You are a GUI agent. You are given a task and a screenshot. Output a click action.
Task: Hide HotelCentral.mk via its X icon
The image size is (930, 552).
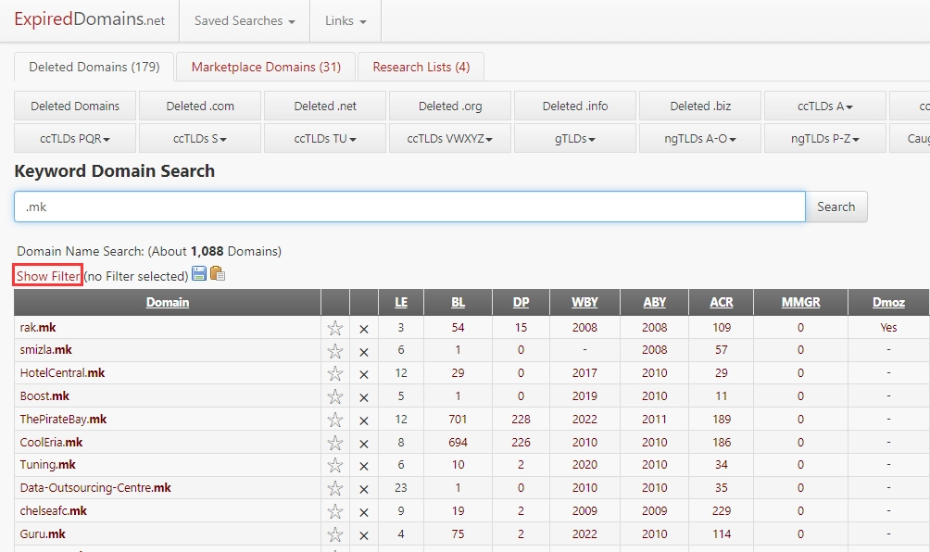tap(364, 374)
